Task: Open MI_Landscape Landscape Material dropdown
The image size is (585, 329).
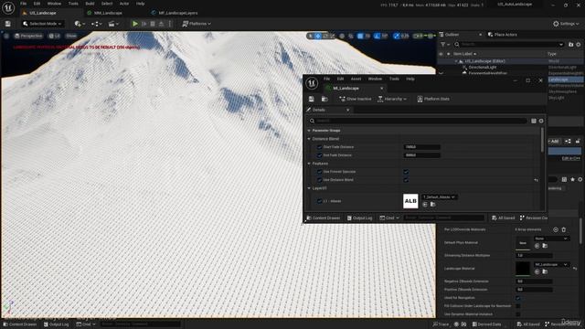Action: [551, 264]
